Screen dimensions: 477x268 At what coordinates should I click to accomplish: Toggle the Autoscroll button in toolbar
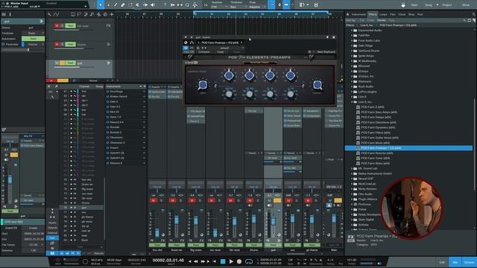[x=286, y=5]
